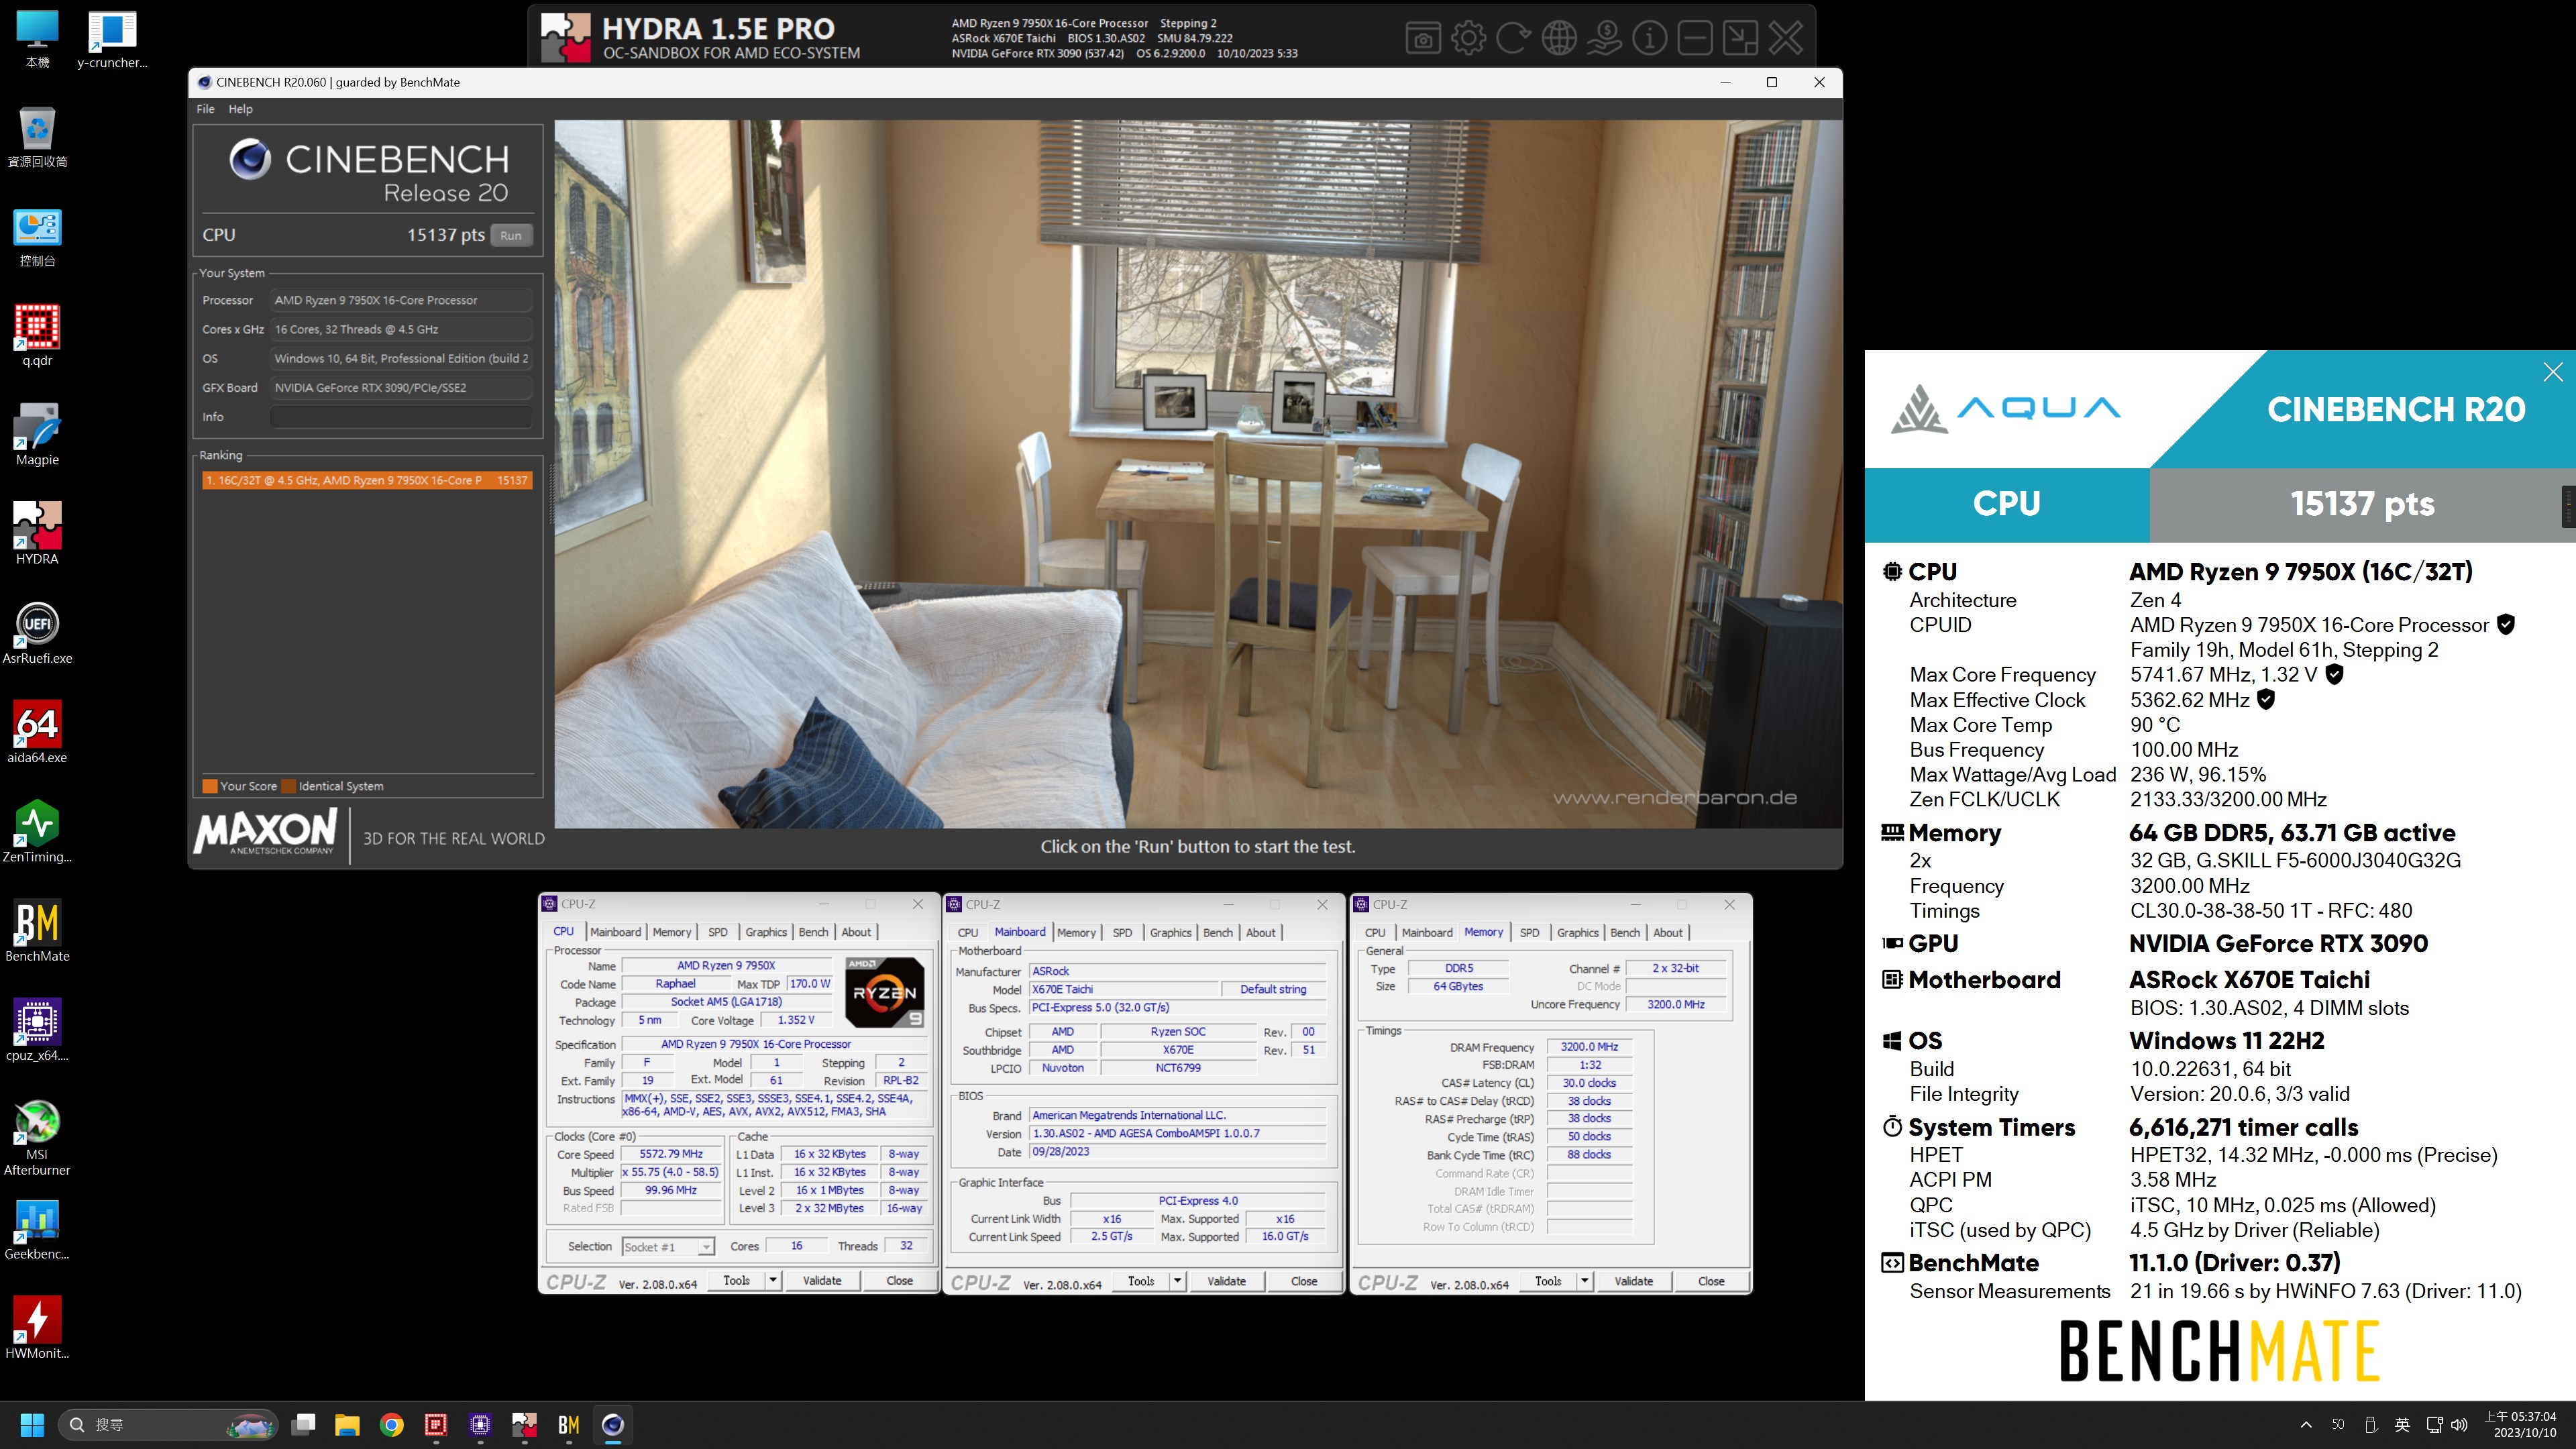Switch to Cinebench taskbar button

pyautogui.click(x=613, y=1424)
